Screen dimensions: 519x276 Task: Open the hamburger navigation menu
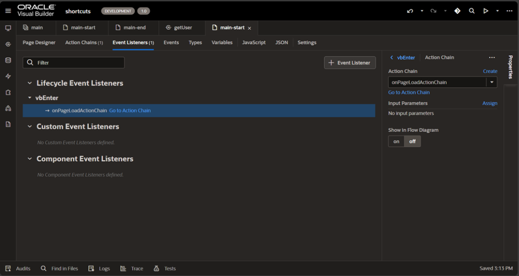[x=8, y=11]
